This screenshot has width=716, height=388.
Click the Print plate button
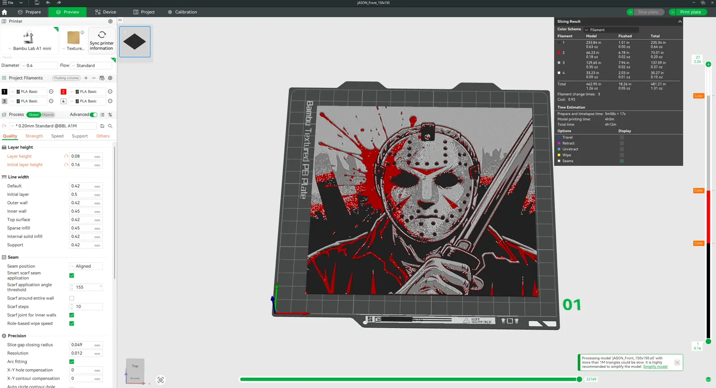click(x=690, y=12)
